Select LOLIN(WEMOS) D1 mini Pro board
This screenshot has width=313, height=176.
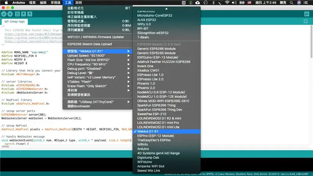(167, 123)
